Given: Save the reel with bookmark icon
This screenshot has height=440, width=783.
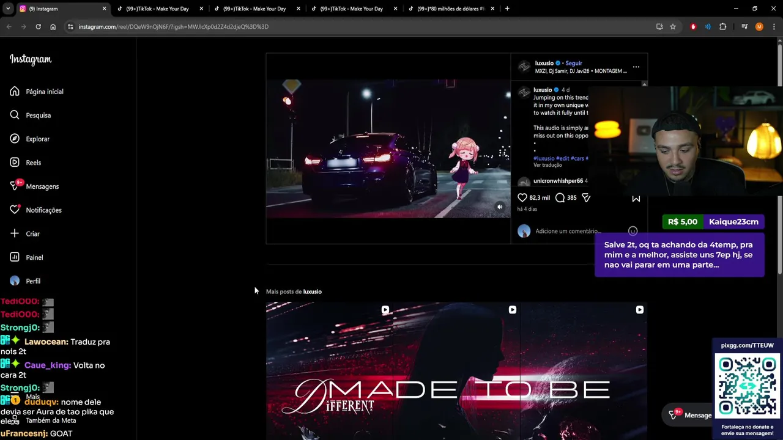Looking at the screenshot, I should coord(636,198).
